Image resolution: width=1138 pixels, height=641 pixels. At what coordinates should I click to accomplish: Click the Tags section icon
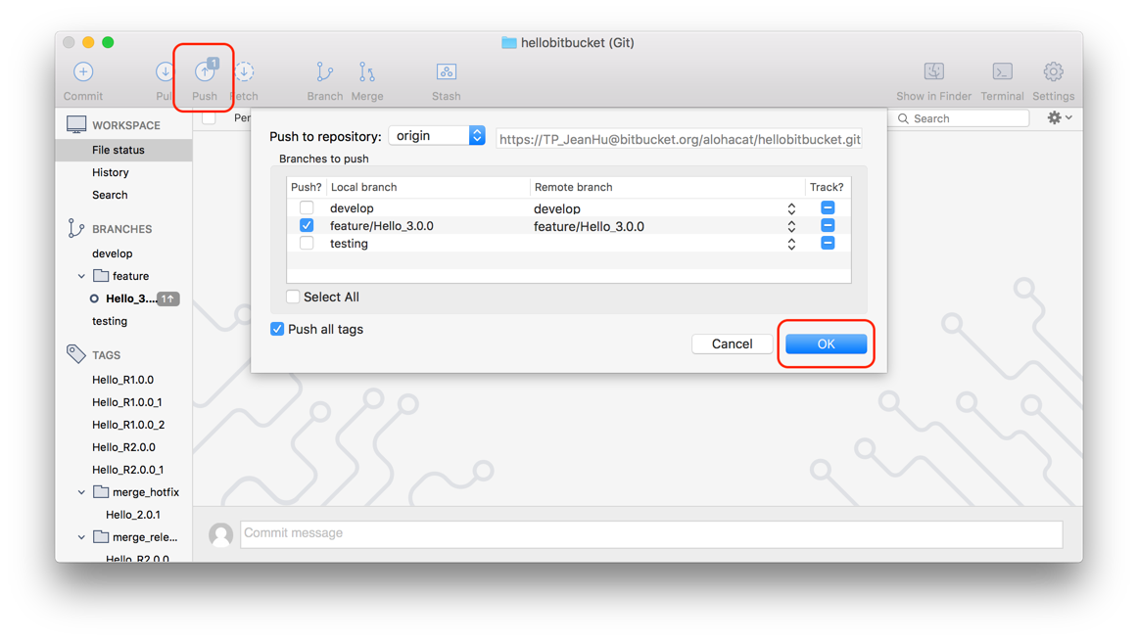click(75, 354)
